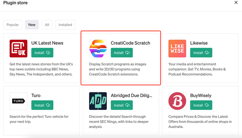Install the UK Latest News plugin
This screenshot has width=242, height=138.
pos(42,53)
